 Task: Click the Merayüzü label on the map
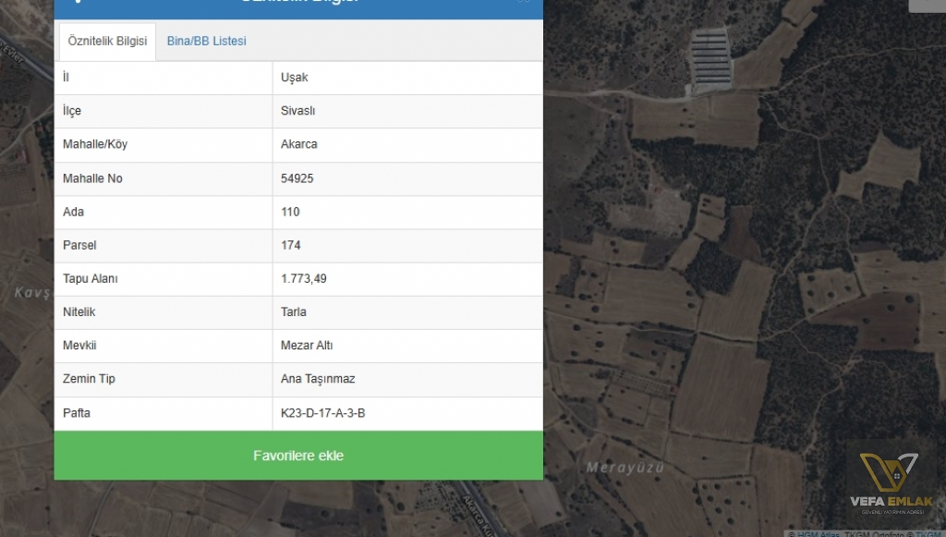tap(625, 469)
